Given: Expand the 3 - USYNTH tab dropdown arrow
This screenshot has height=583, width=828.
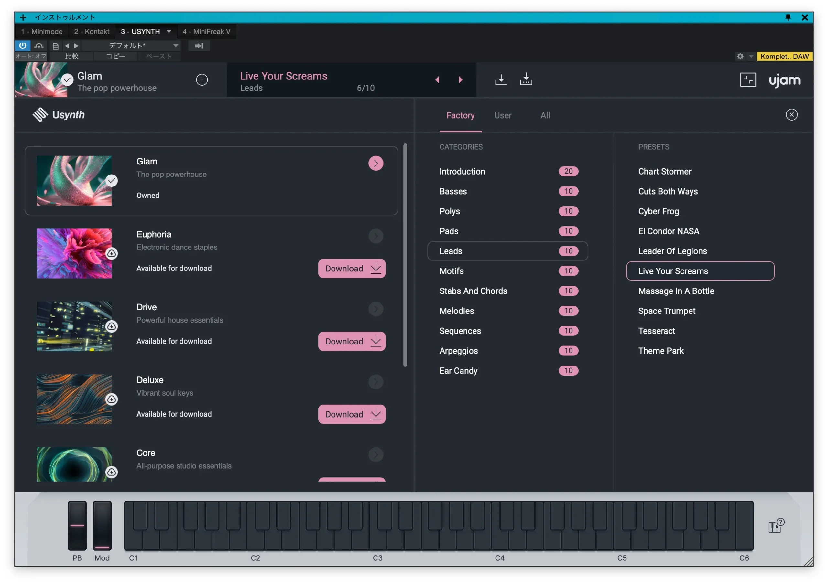Looking at the screenshot, I should [169, 31].
